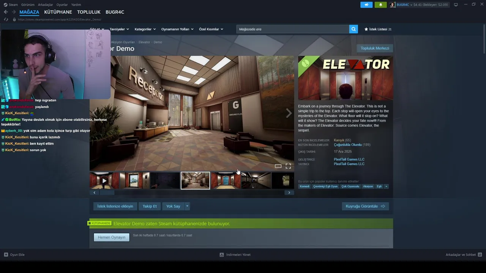Open the Kategoriler dropdown
The image size is (486, 273).
(145, 29)
